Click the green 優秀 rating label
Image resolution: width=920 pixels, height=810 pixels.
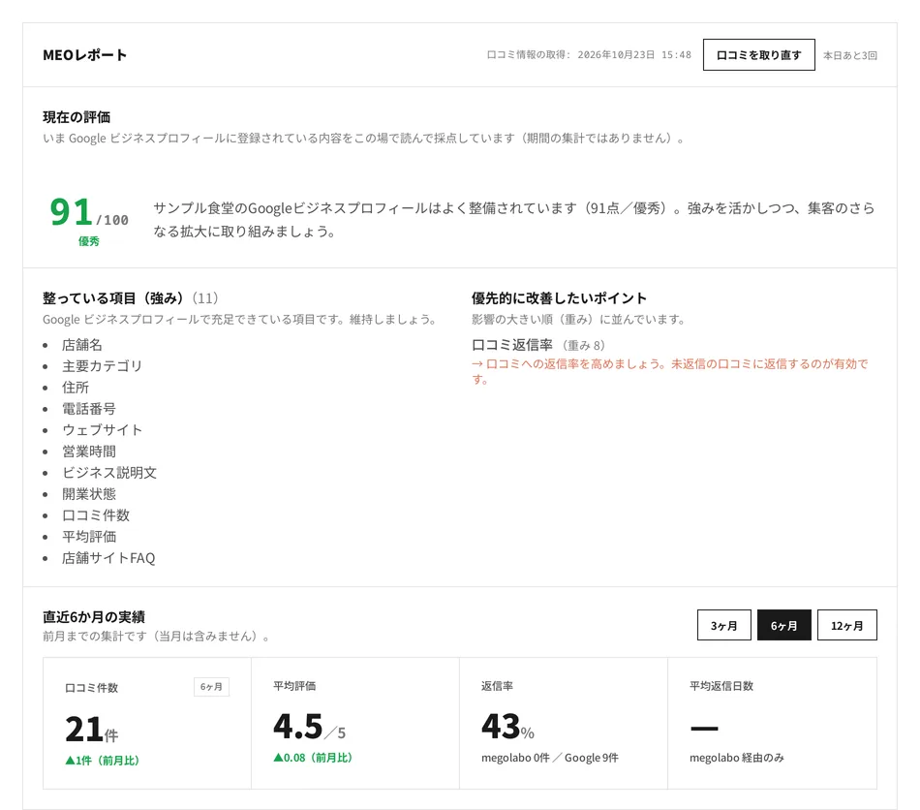pyautogui.click(x=88, y=241)
